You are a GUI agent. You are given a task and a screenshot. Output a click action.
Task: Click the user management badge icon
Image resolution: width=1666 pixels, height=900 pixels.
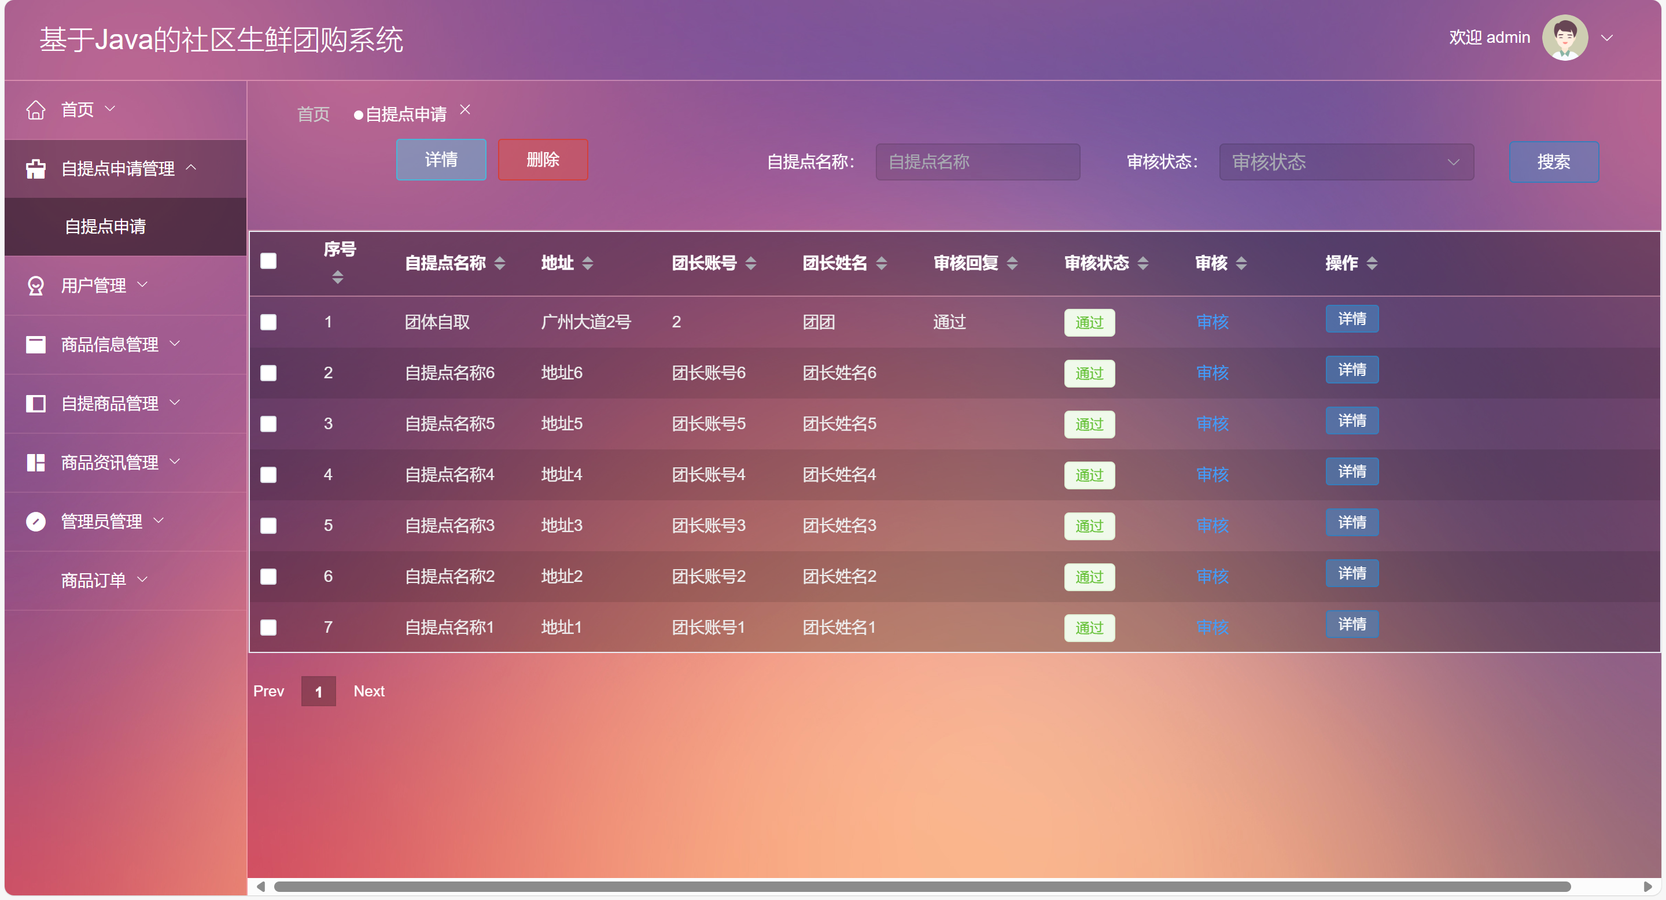35,286
